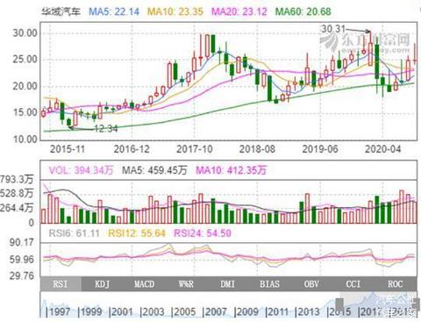Click the 2003 marker on timeline
This screenshot has width=421, height=322.
tap(153, 311)
